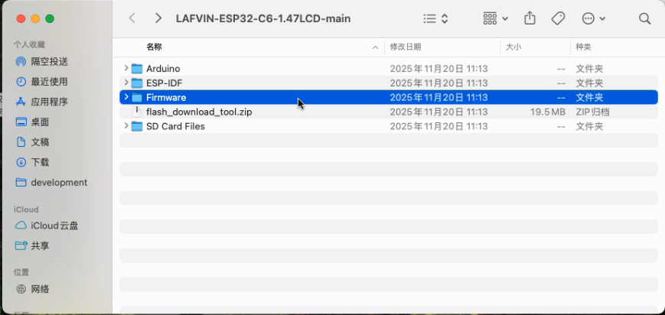Image resolution: width=665 pixels, height=315 pixels.
Task: Toggle the sort direction arrow in 名称 column
Action: pyautogui.click(x=375, y=47)
